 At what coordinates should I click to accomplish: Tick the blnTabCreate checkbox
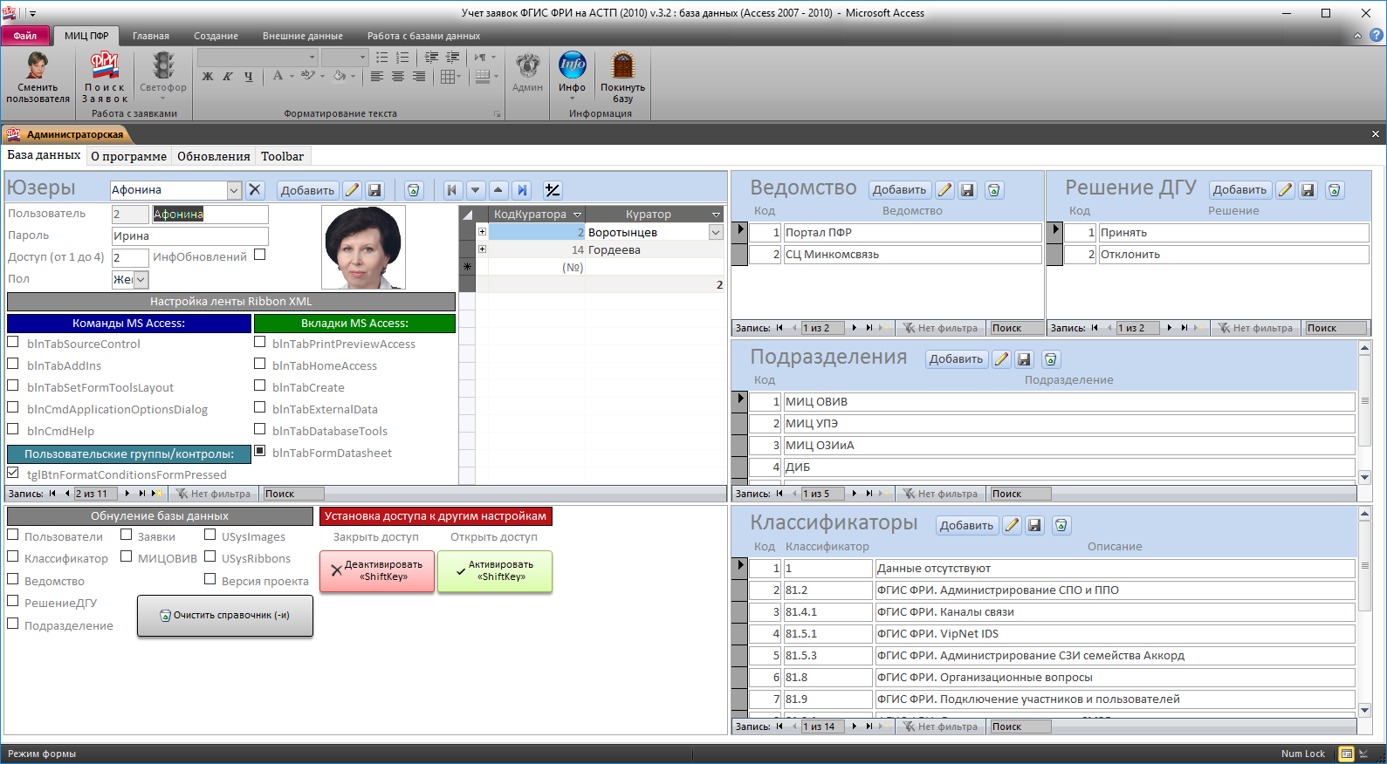click(x=260, y=385)
